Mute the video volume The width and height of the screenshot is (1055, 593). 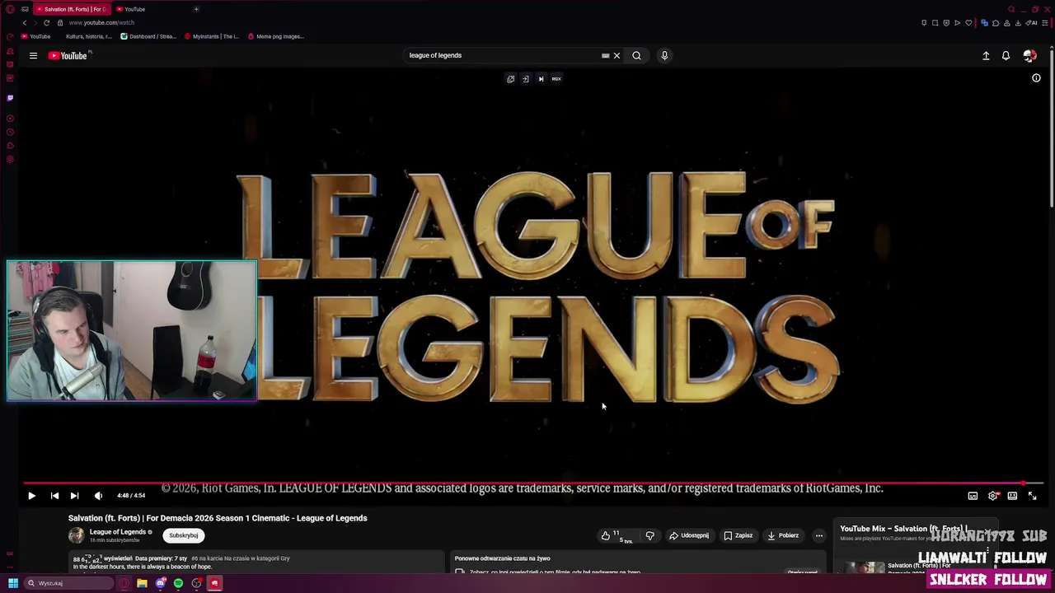pos(98,496)
